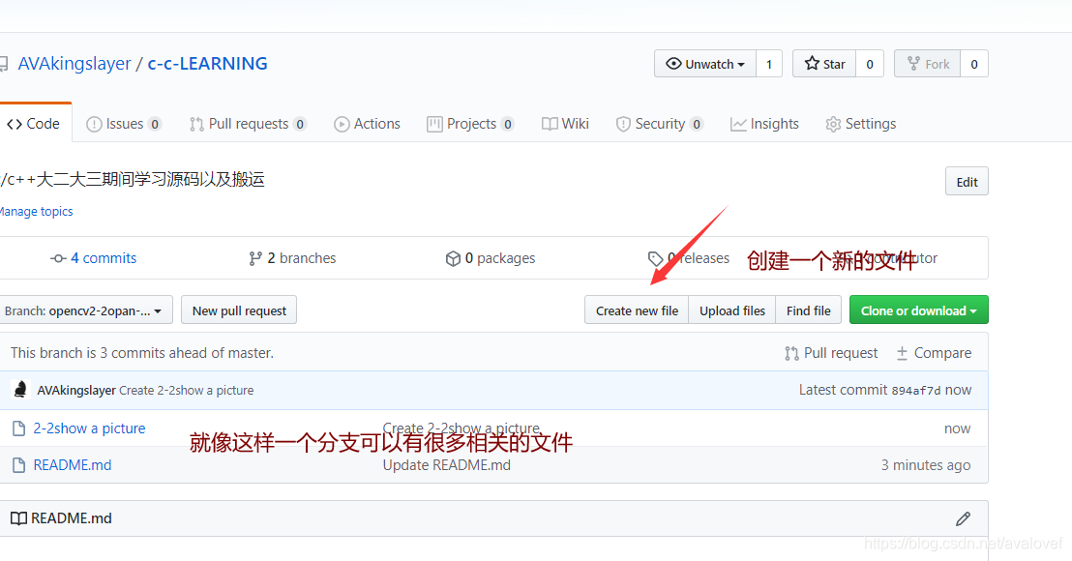1072x561 pixels.
Task: Open the c-c-LEARNING repository link
Action: (207, 64)
